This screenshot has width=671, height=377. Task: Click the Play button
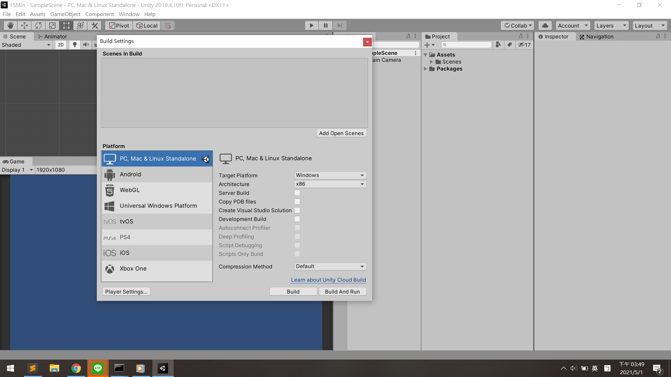(311, 25)
